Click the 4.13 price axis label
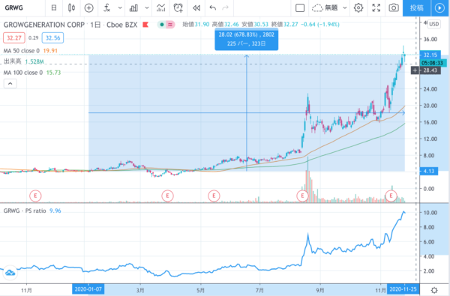Image resolution: width=450 pixels, height=296 pixels. (429, 172)
